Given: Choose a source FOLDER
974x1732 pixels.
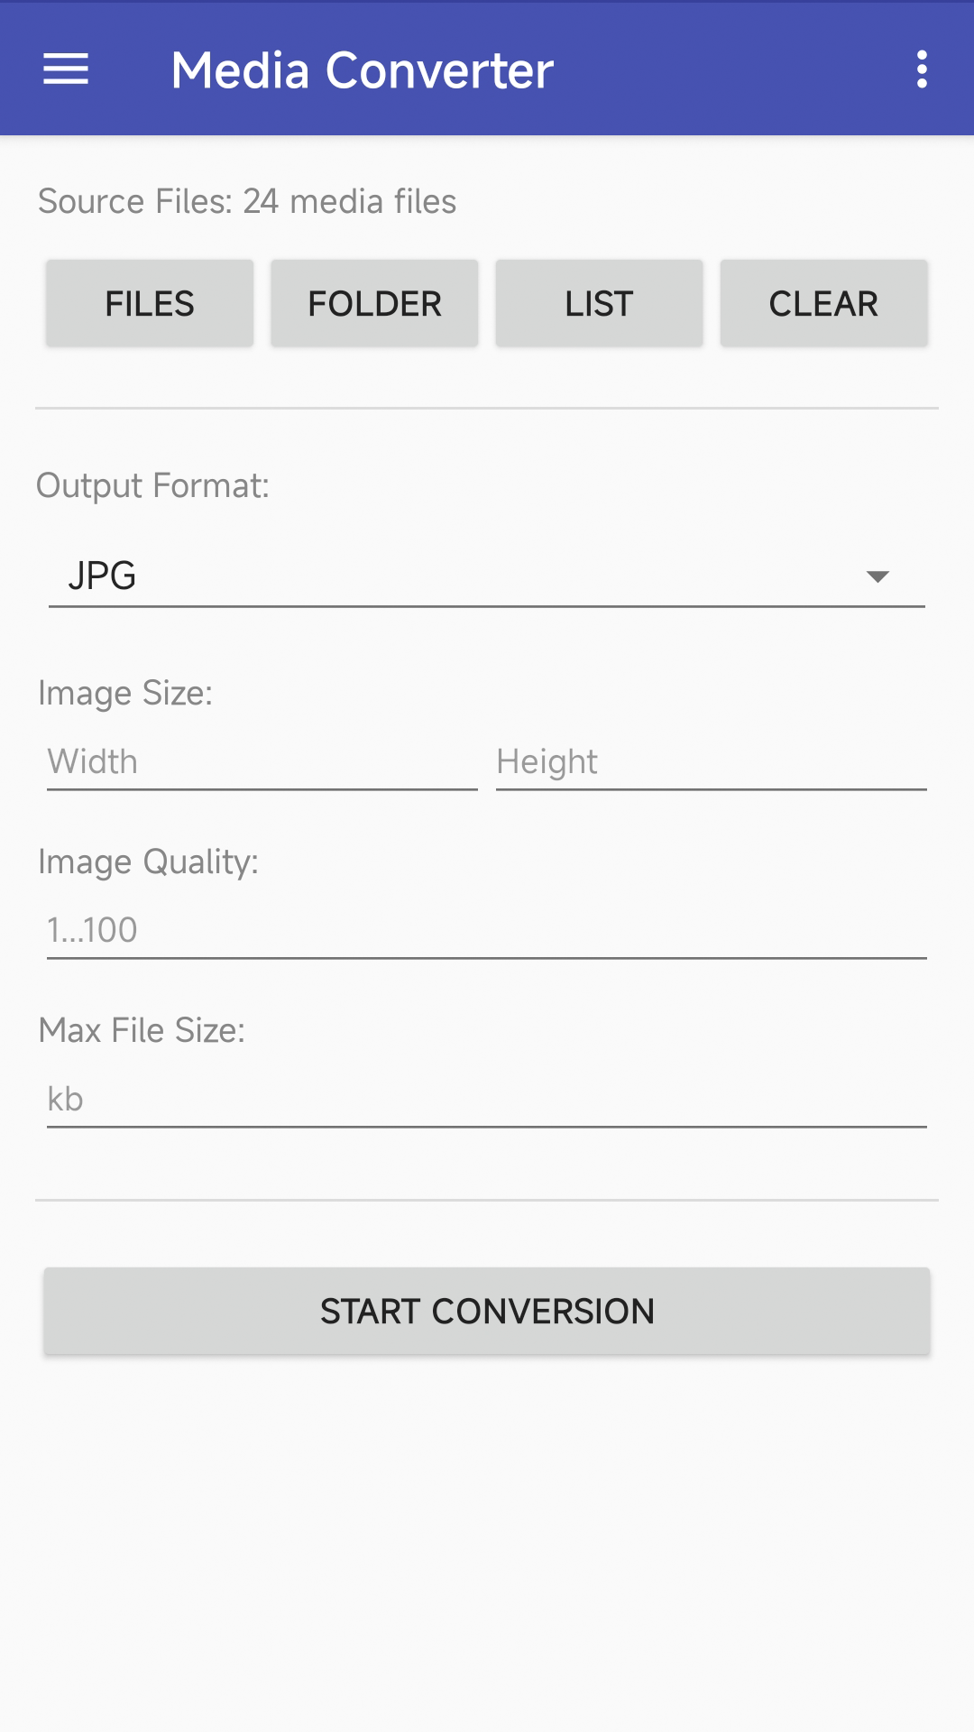Looking at the screenshot, I should click(374, 304).
